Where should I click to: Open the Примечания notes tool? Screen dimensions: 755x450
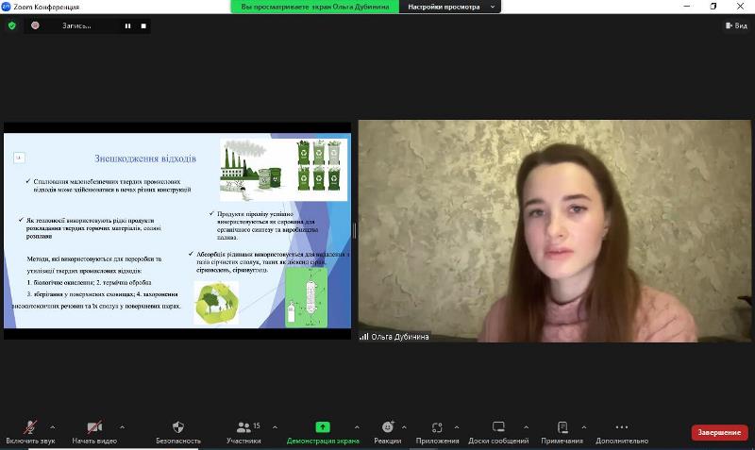[x=562, y=432]
